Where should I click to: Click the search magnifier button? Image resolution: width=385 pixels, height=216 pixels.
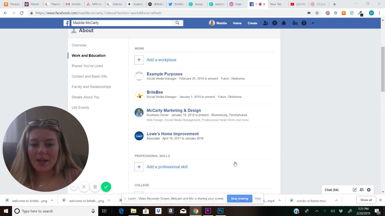click(177, 23)
